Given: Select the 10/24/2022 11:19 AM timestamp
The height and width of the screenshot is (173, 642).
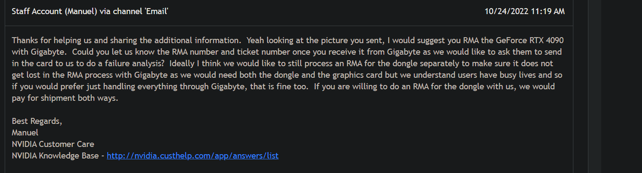Looking at the screenshot, I should 525,12.
